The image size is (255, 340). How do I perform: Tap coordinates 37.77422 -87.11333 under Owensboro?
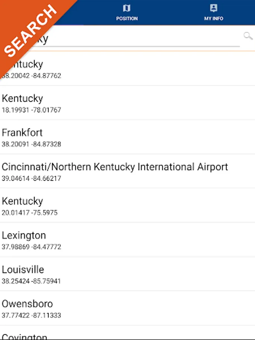pyautogui.click(x=31, y=315)
